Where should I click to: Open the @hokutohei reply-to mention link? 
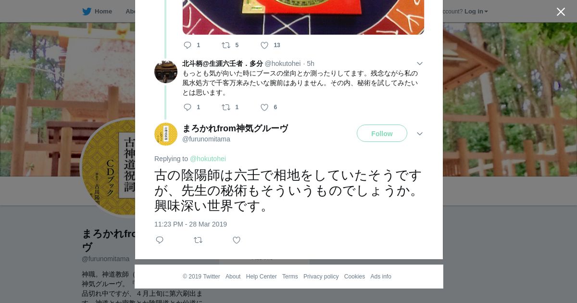tap(208, 159)
